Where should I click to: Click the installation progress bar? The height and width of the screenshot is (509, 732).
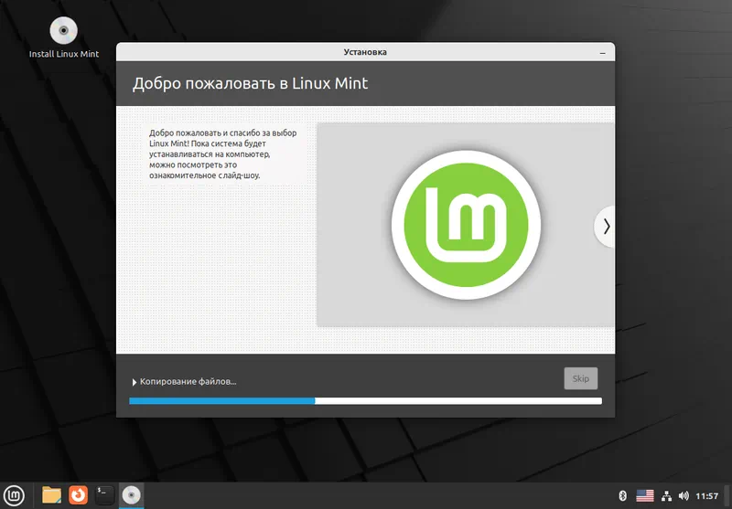(x=365, y=401)
